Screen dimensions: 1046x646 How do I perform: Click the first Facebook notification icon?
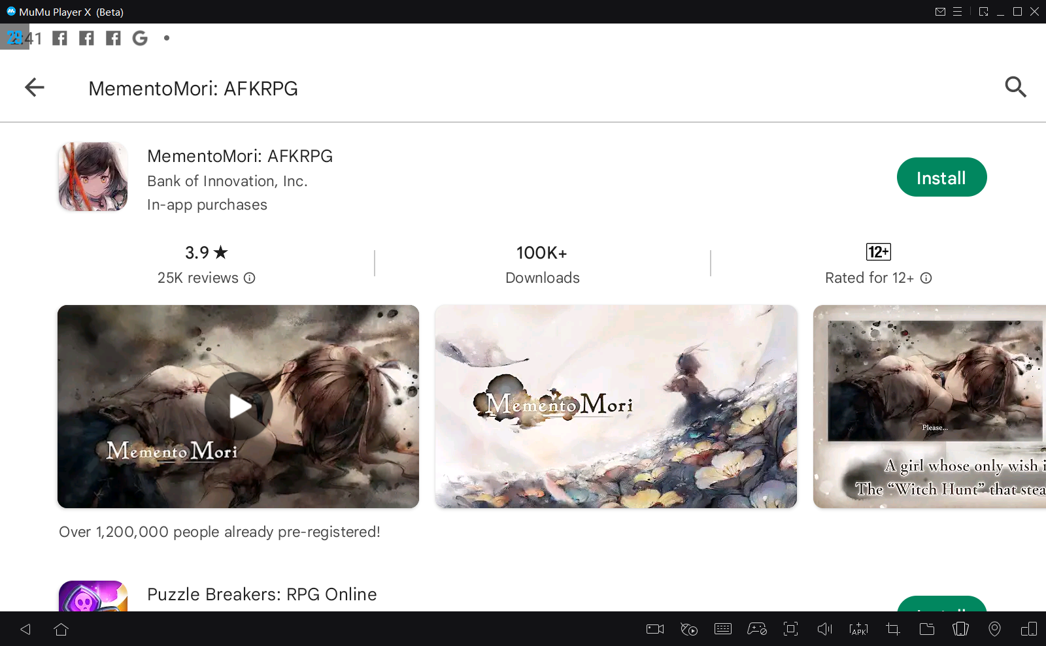click(59, 39)
